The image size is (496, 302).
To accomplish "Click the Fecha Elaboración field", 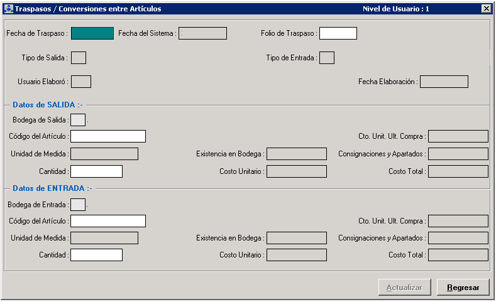I will [444, 82].
